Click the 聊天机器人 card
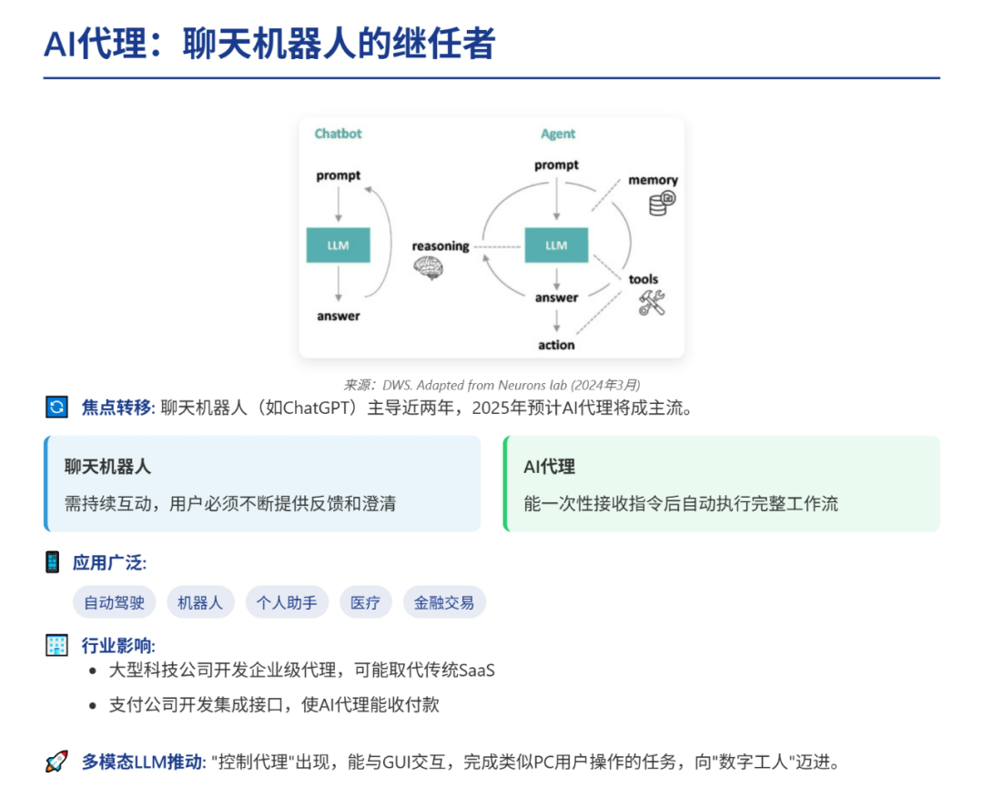Screen dimensions: 983x787 coord(262,484)
